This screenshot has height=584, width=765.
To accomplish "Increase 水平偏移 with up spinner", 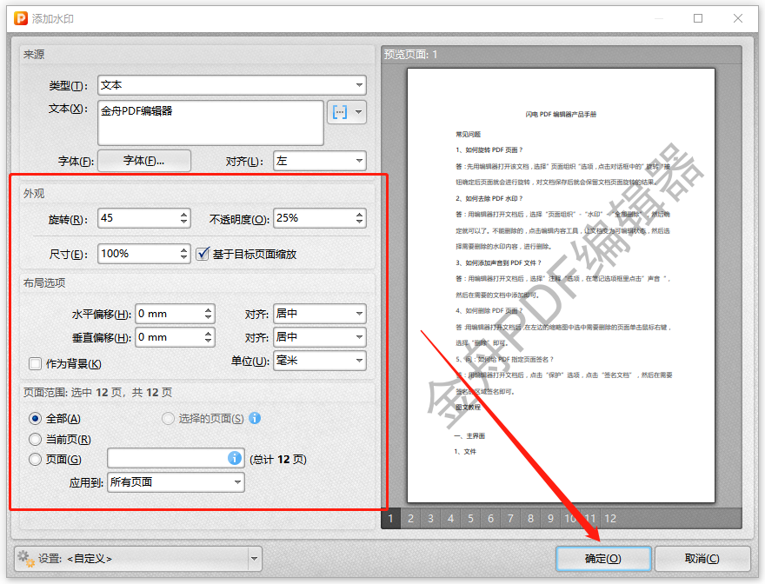I will 209,309.
